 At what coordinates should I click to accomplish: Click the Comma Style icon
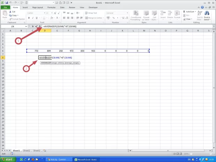click(x=118, y=18)
